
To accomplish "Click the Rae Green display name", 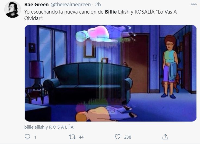I will tap(36, 4).
